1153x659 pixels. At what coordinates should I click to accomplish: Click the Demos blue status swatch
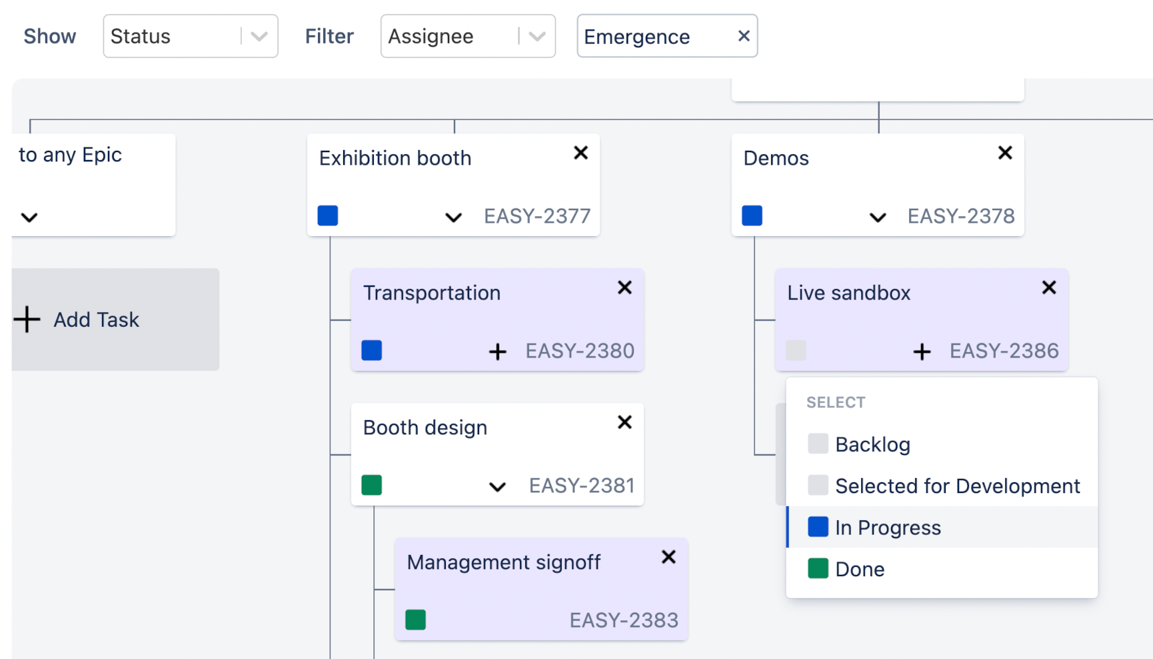[752, 215]
